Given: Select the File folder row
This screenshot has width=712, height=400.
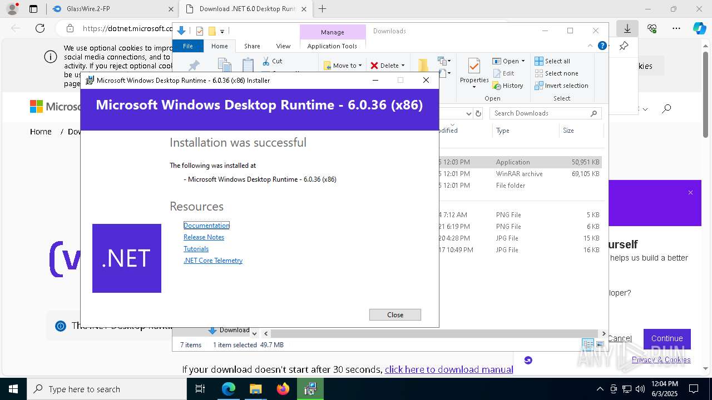Looking at the screenshot, I should pos(520,186).
